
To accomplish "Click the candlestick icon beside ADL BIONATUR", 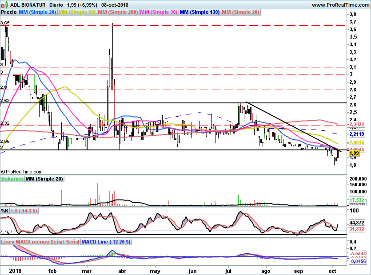I will [x=5, y=5].
